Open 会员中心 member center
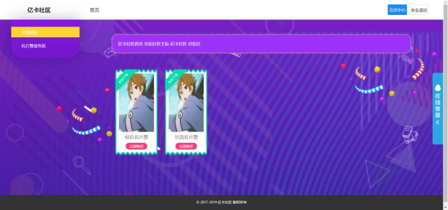The width and height of the screenshot is (448, 210). pyautogui.click(x=397, y=10)
